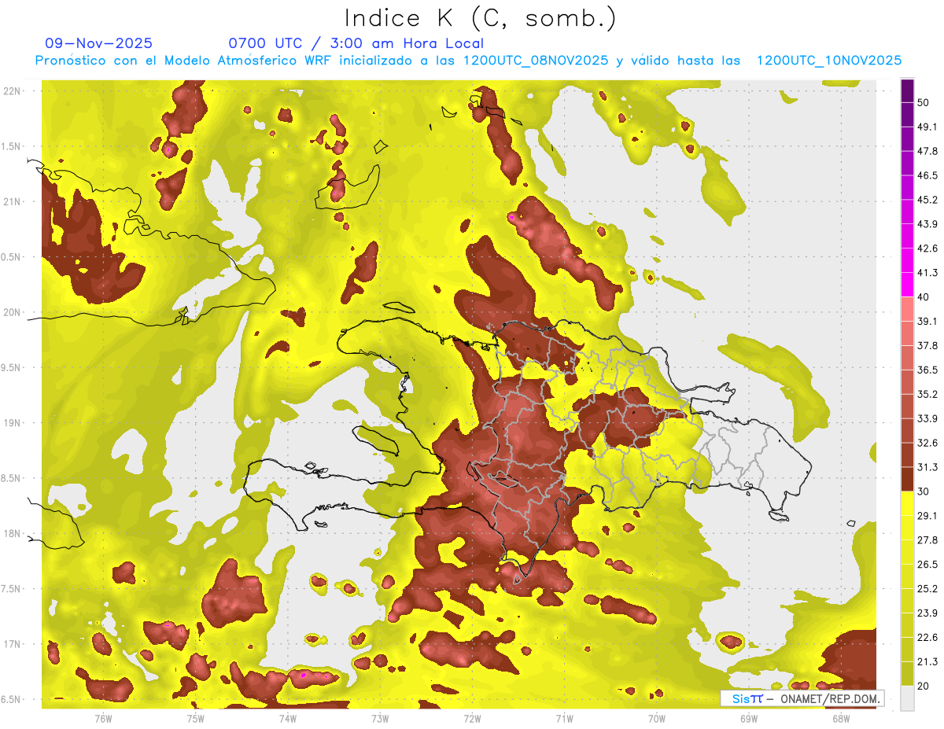Screen dimensions: 944x729
Task: Pick the magenta colorbar segment between 40 and 41.3
Action: point(907,285)
